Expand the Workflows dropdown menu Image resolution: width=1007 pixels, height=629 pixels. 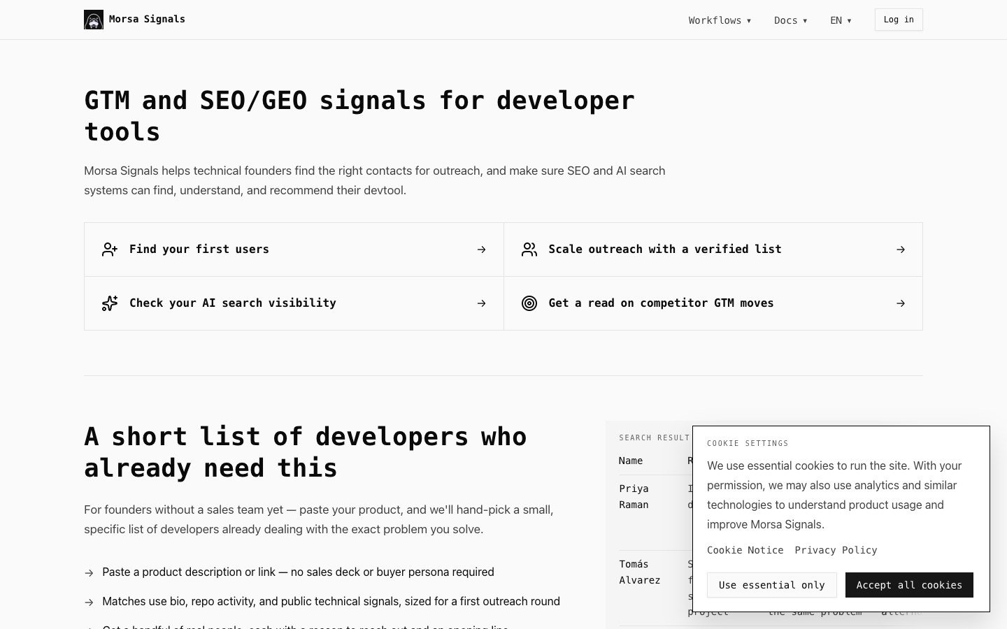coord(720,20)
